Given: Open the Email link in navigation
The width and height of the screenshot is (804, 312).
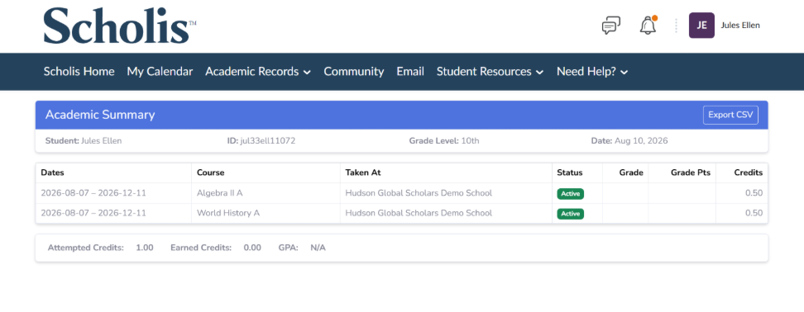Looking at the screenshot, I should click(410, 72).
